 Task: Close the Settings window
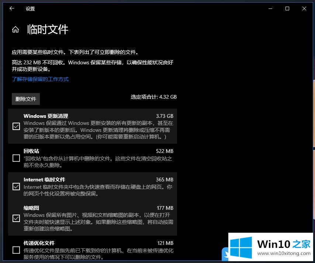[304, 8]
